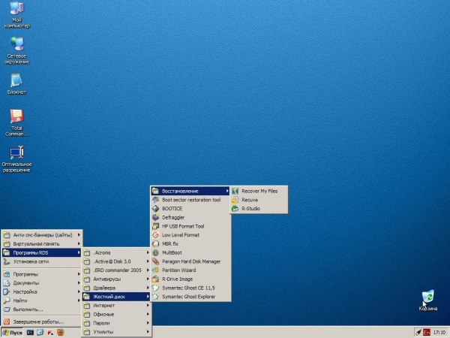The height and width of the screenshot is (338, 450).
Task: Open Выполнить run dialog from Start menu
Action: click(28, 309)
